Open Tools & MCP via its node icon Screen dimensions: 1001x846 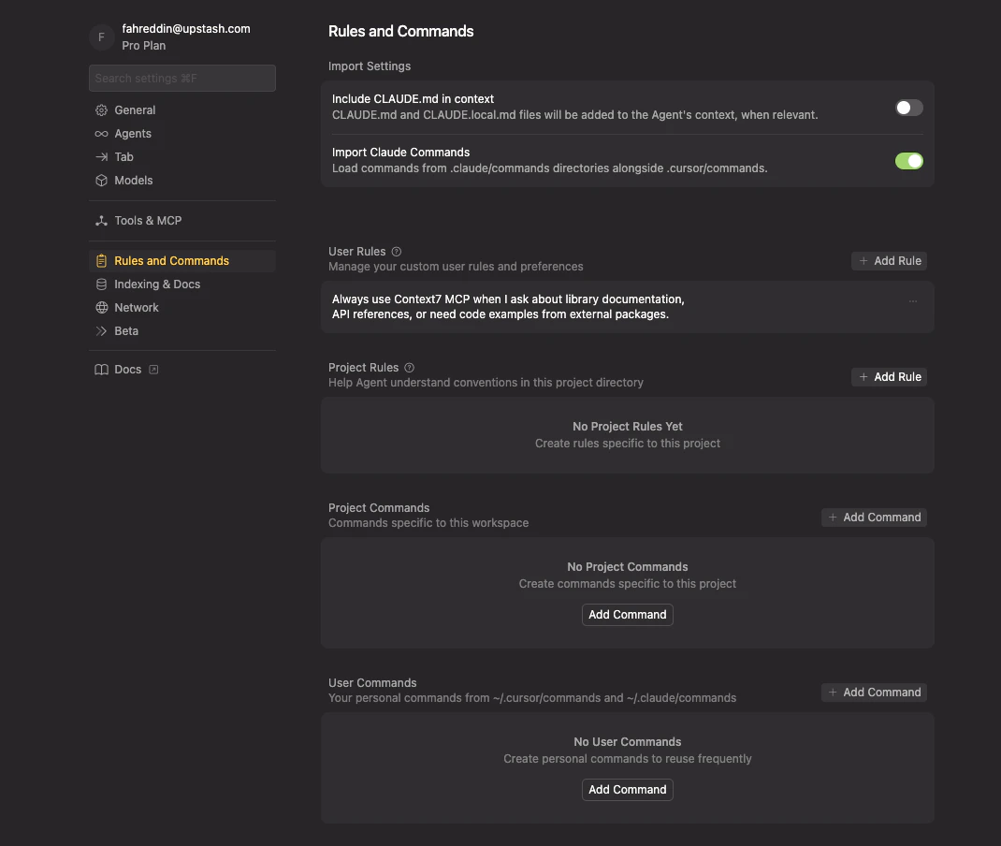[x=101, y=220]
